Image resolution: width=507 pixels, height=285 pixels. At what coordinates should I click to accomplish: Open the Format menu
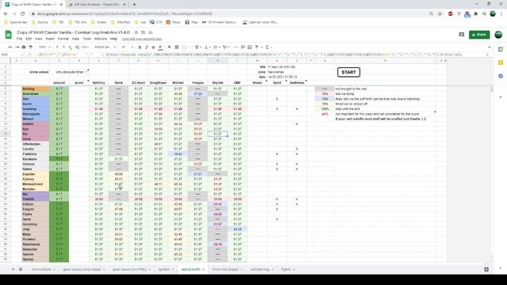click(x=63, y=39)
